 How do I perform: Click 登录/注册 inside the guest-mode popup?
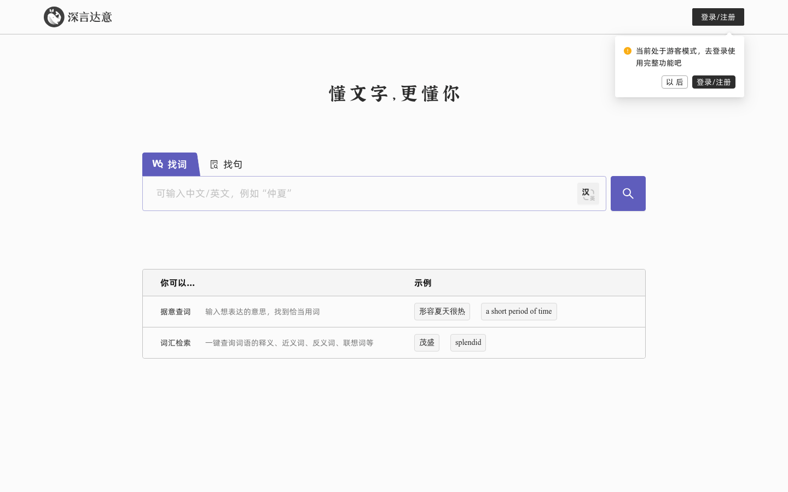714,82
